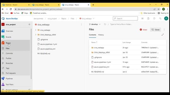Viewport: 170px width, 95px height.
Task: Open the browser tab search dropdown
Action: tap(150, 5)
